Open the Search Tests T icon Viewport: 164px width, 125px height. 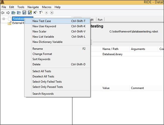tap(41, 13)
